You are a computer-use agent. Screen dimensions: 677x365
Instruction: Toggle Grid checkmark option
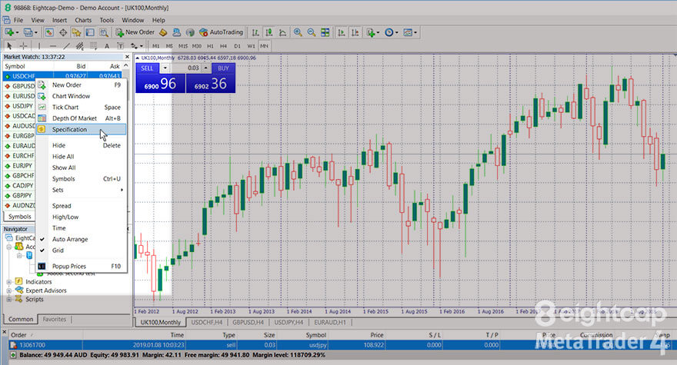tap(82, 251)
